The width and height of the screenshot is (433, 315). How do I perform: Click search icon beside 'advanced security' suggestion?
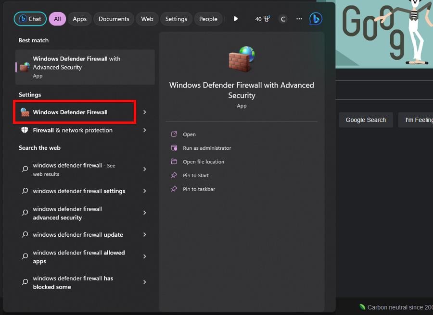pos(25,212)
